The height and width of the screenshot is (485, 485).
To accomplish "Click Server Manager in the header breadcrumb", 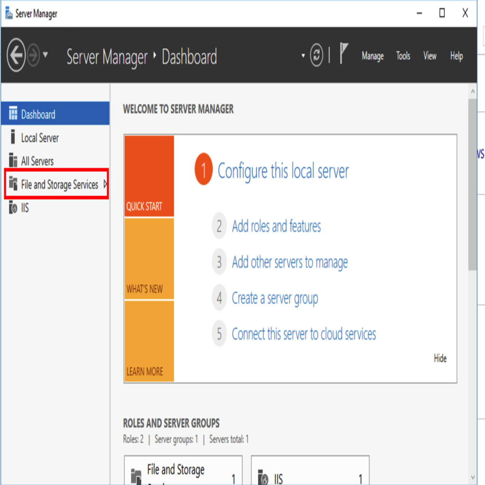I will (x=107, y=57).
